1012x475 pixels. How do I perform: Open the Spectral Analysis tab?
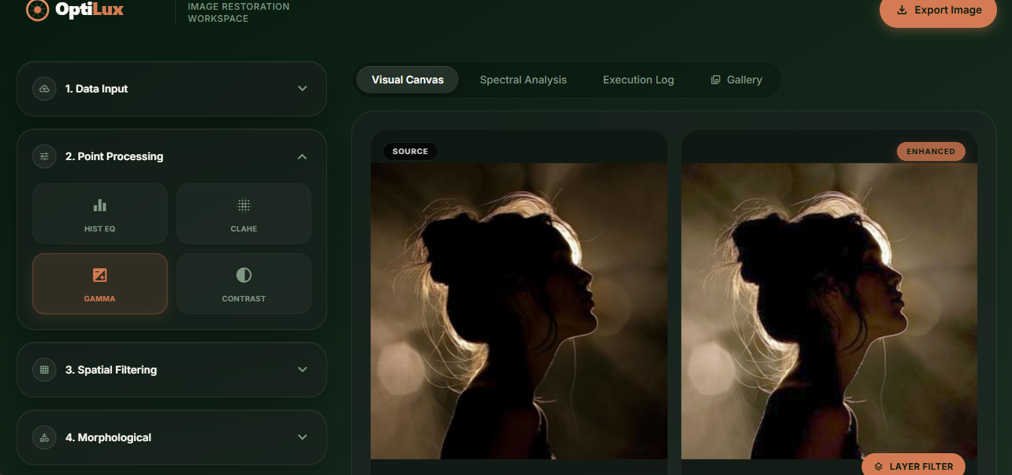523,80
